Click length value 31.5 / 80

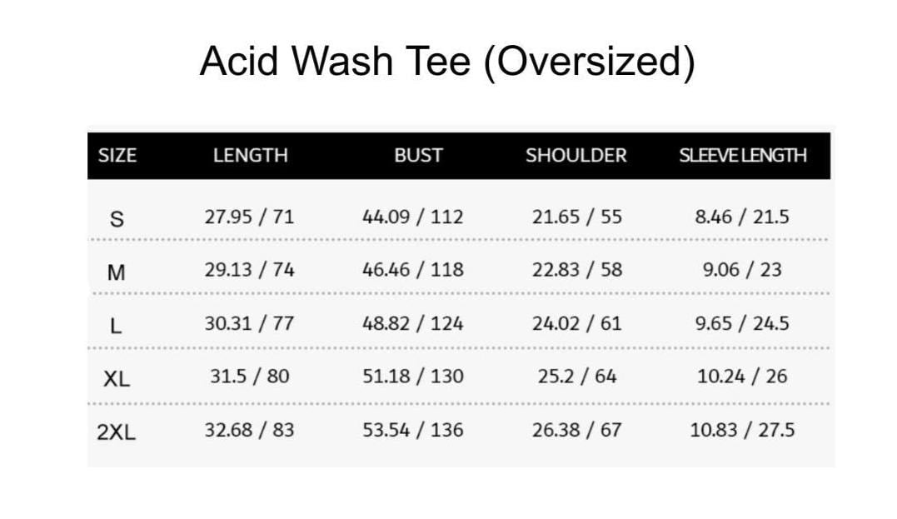tap(249, 377)
